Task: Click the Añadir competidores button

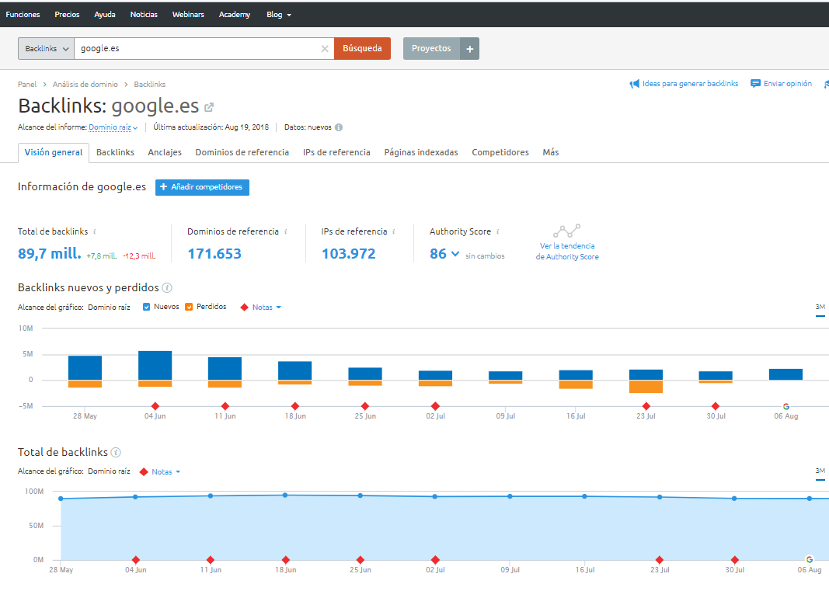Action: click(x=202, y=187)
